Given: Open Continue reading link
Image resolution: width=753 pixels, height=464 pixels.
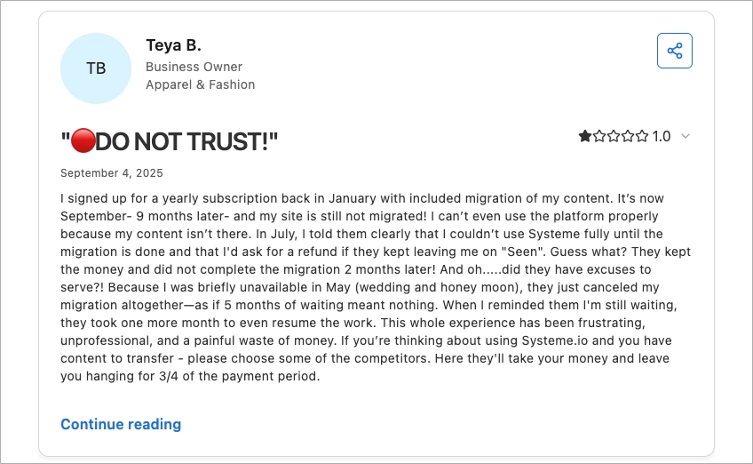Looking at the screenshot, I should point(121,424).
